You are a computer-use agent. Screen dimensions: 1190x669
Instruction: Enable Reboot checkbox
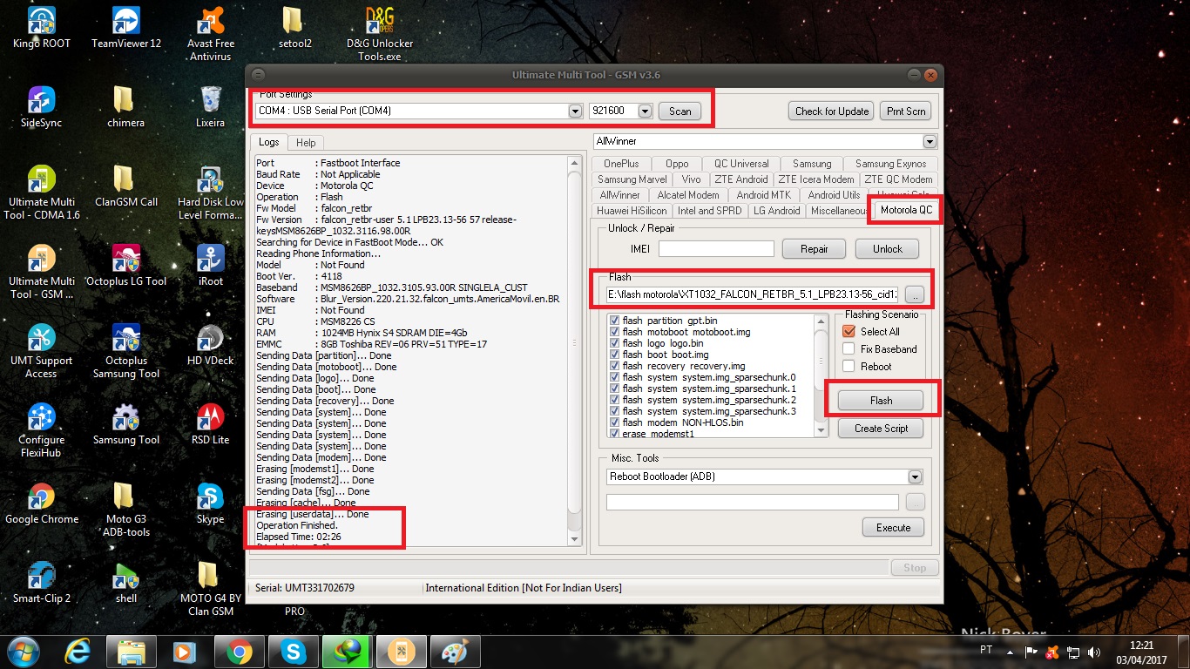(849, 366)
